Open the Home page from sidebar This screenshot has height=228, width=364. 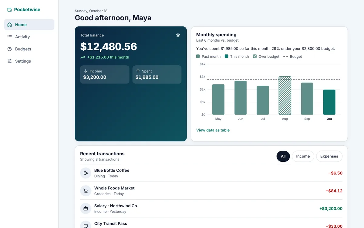click(x=29, y=25)
